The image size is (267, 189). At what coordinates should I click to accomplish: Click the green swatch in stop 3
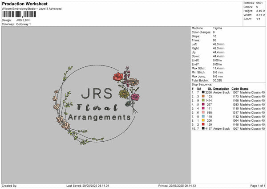[203, 100]
